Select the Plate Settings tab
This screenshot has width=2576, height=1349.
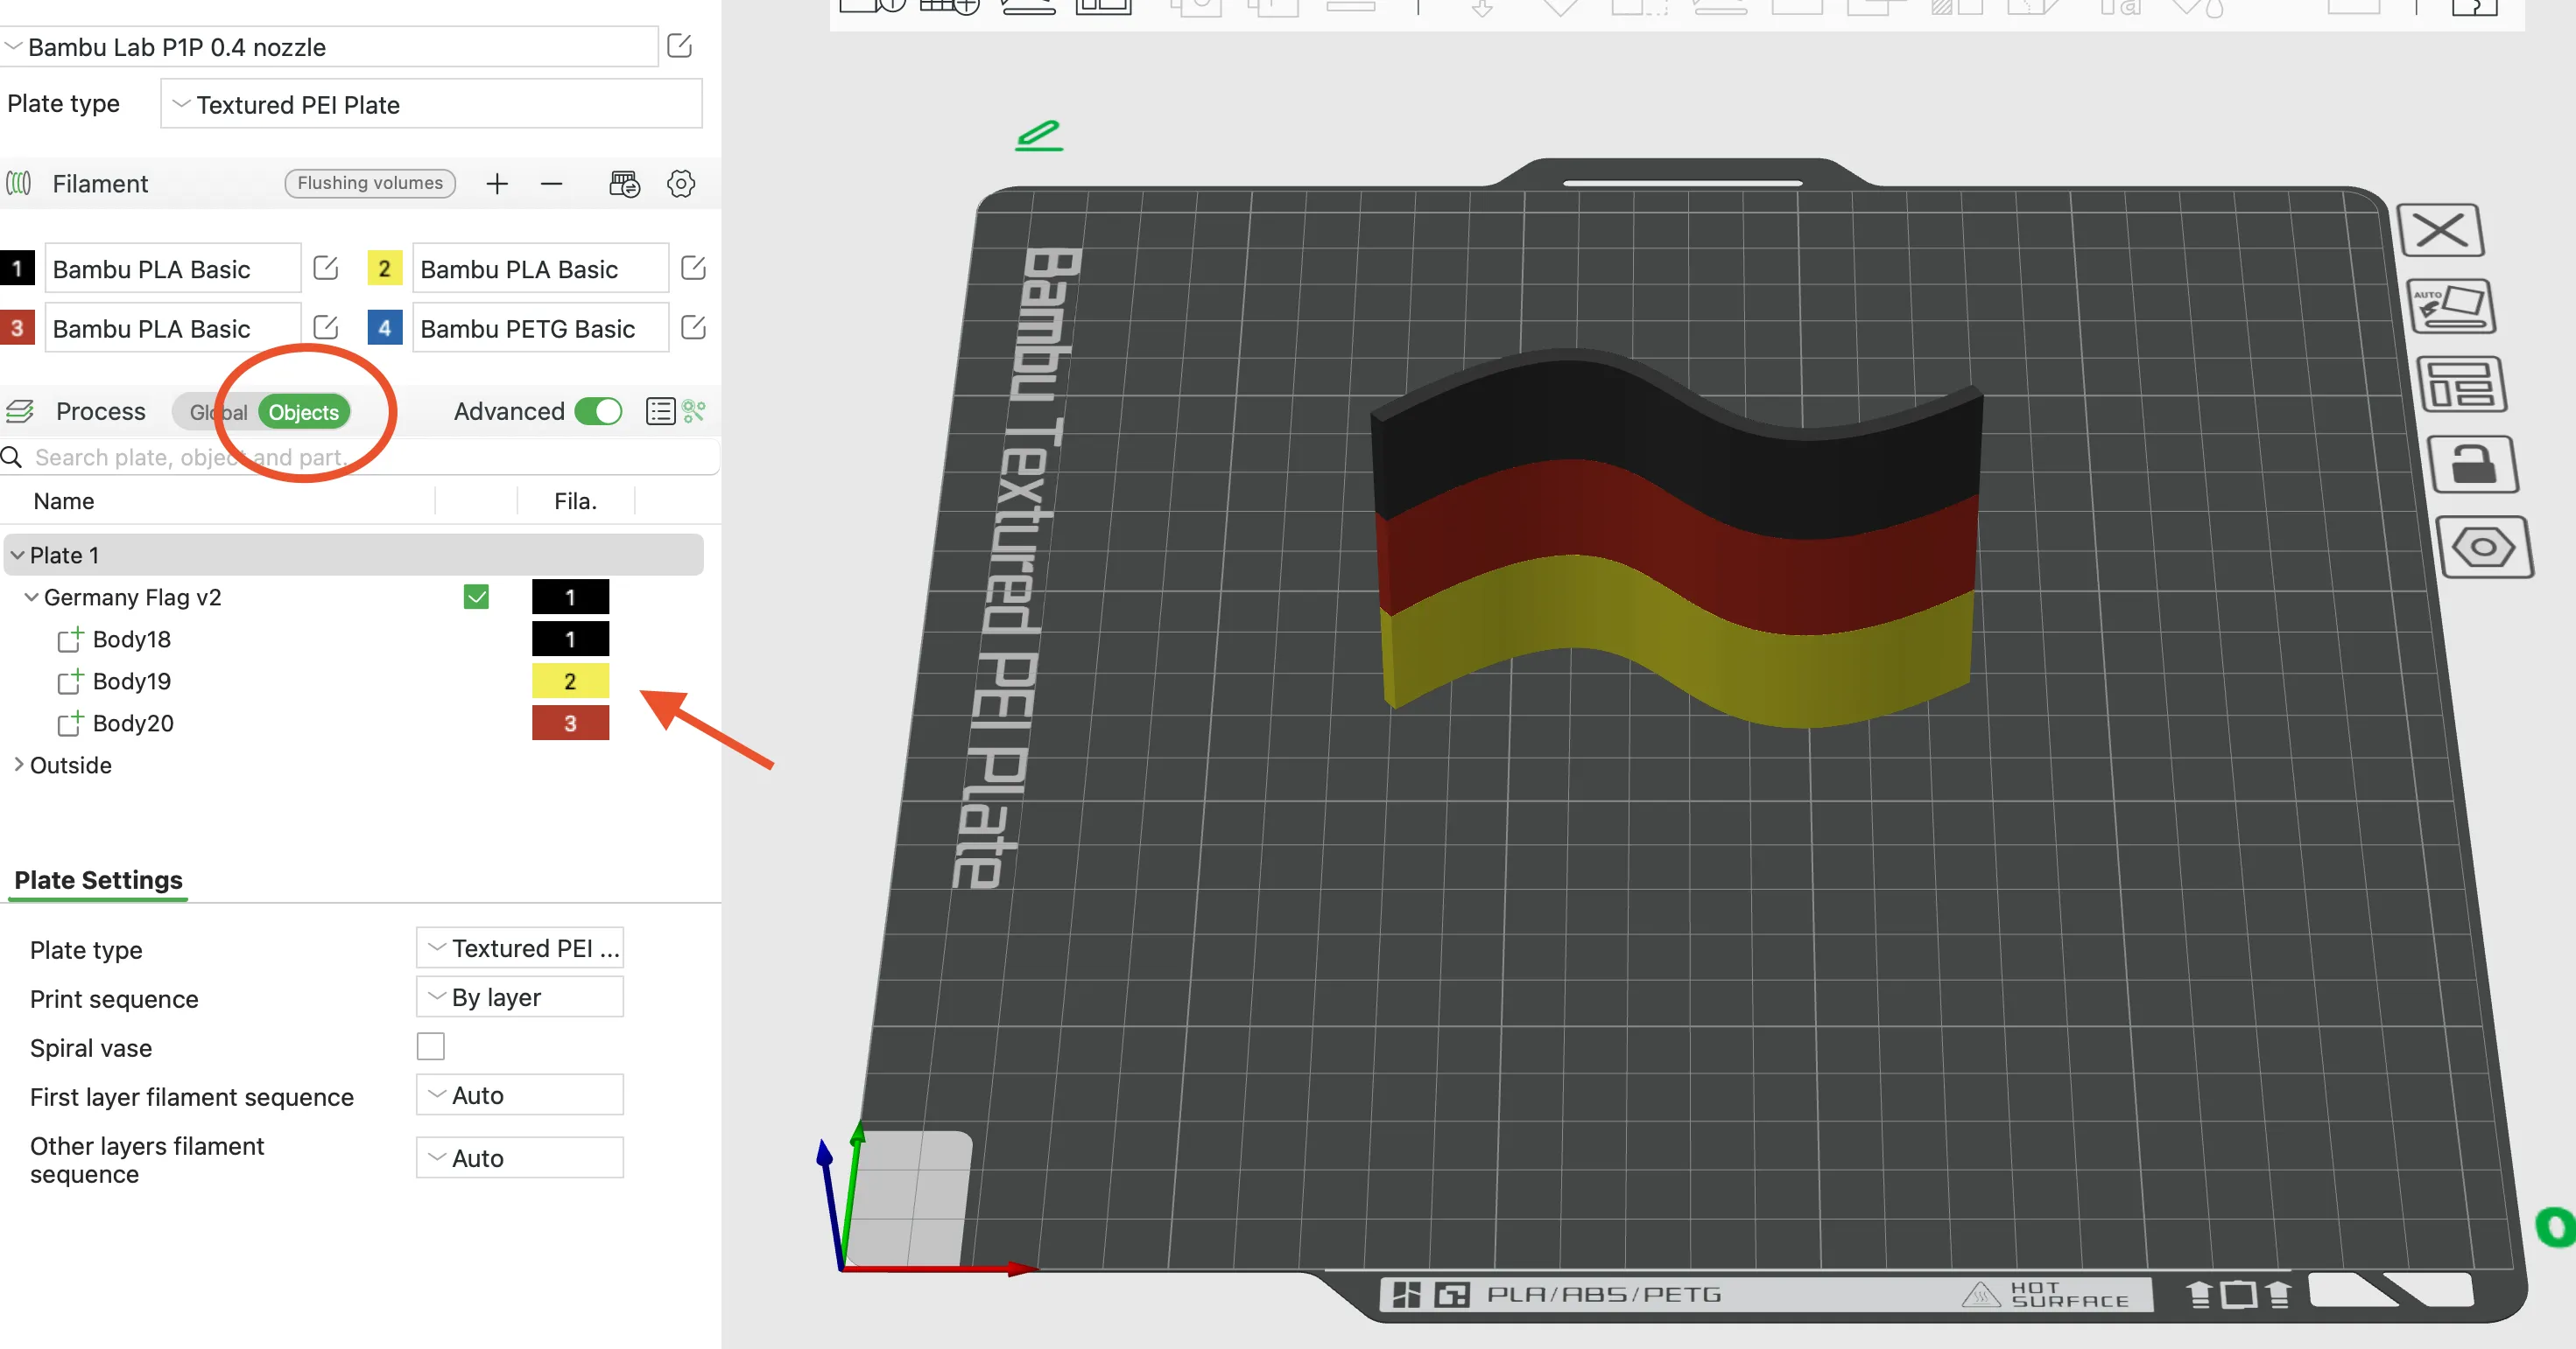click(x=98, y=880)
